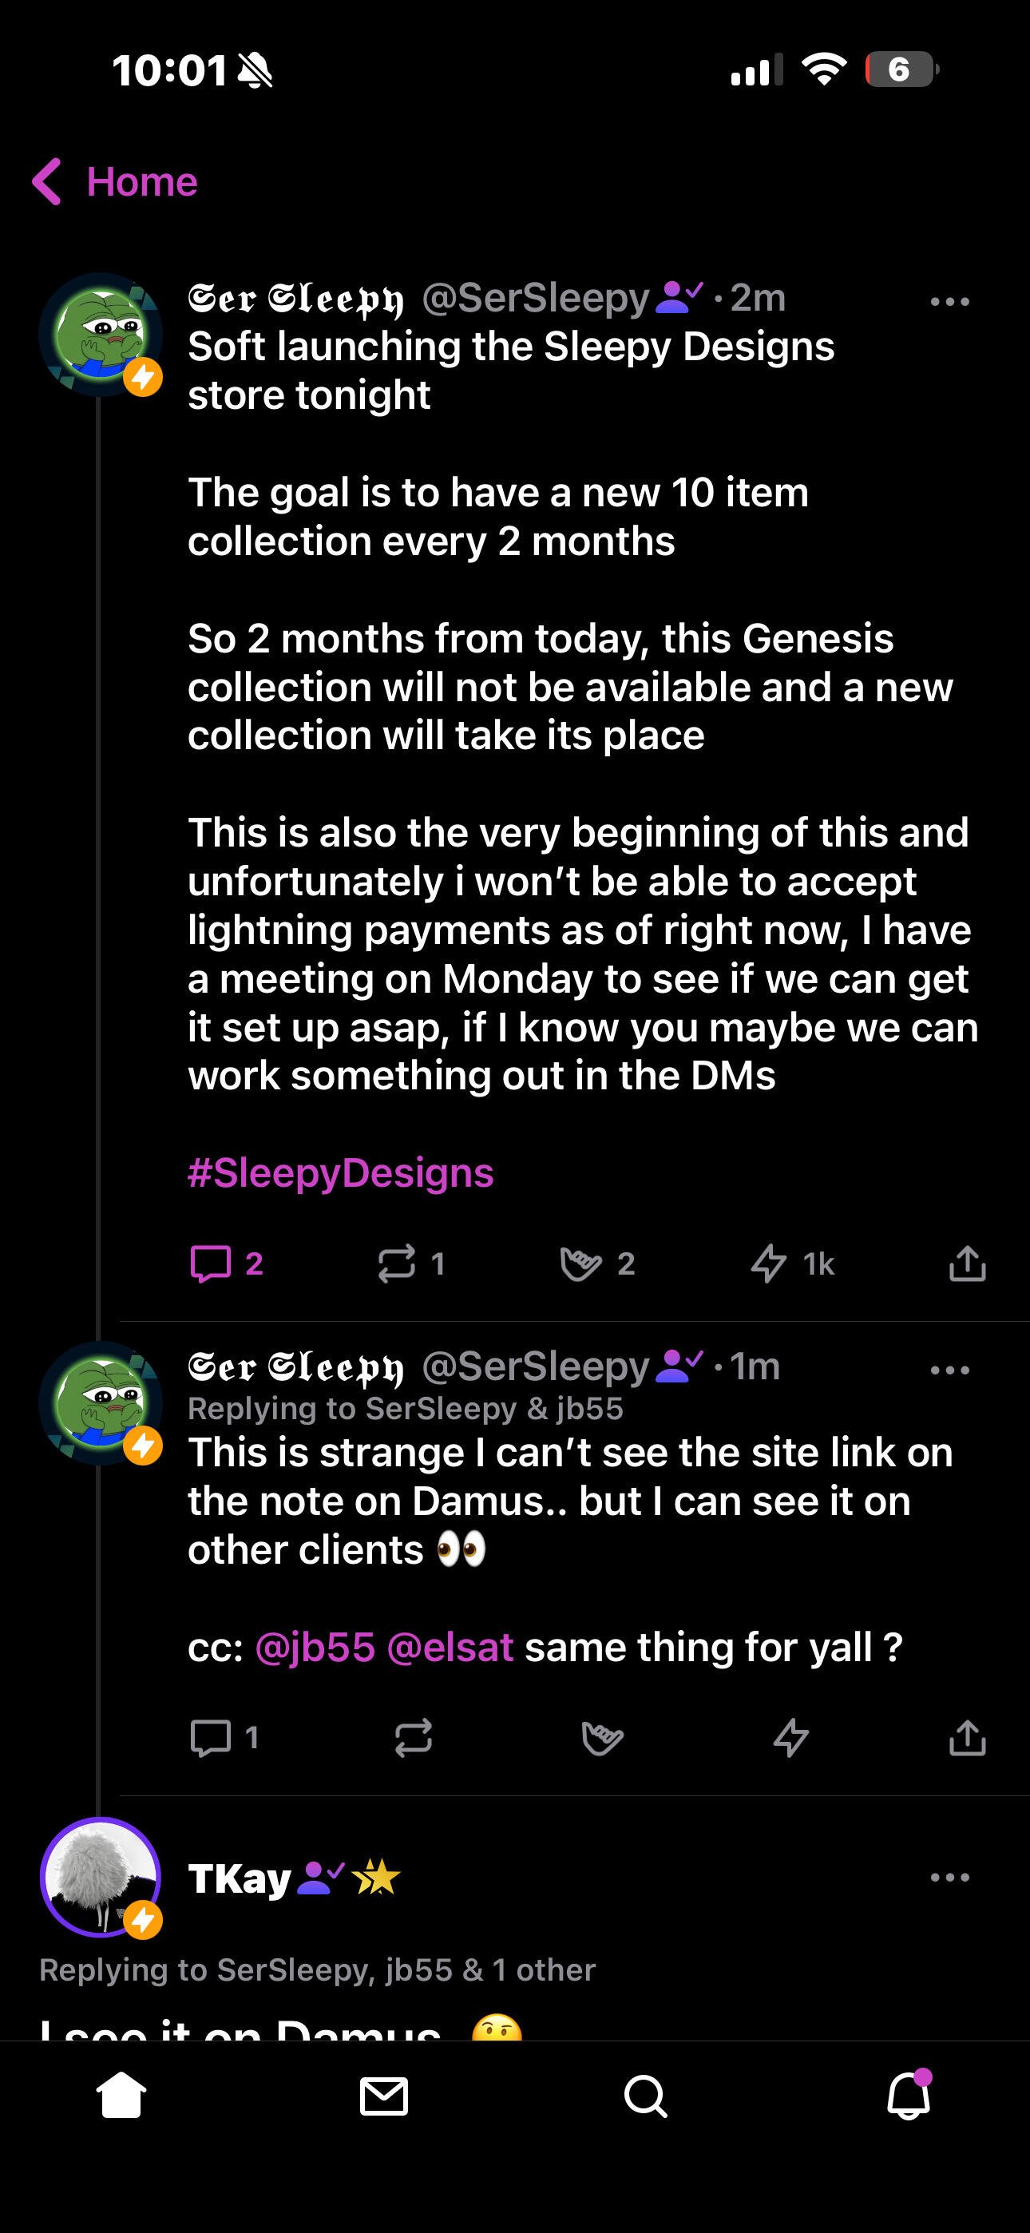Screen dimensions: 1030x2233
Task: Share the reply about Damus site link
Action: coord(968,1737)
